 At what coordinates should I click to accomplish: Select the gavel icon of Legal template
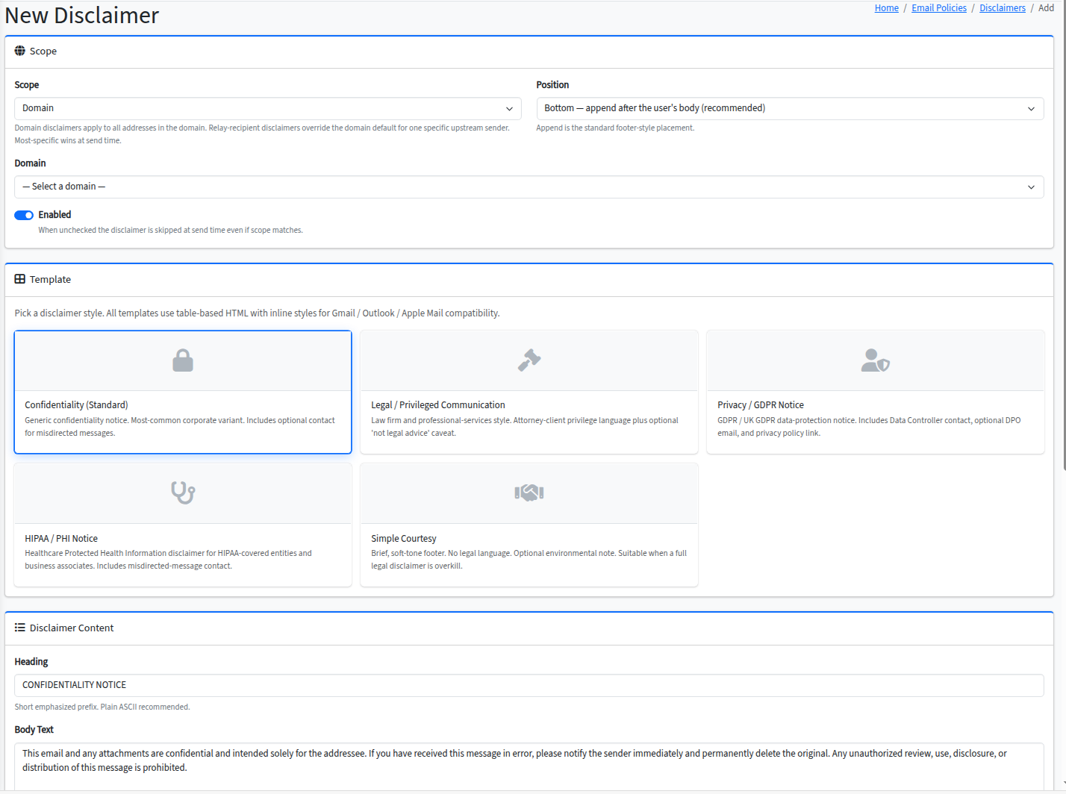point(529,360)
